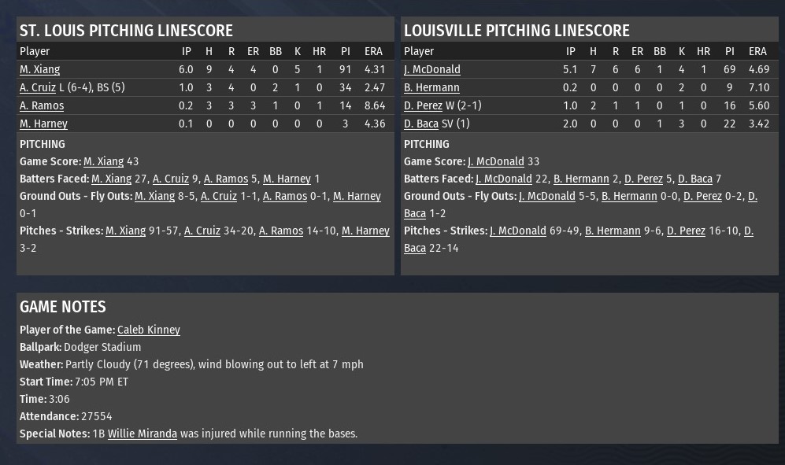Open M. Xiang in St. Louis pitching table
785x465 pixels.
[x=39, y=69]
